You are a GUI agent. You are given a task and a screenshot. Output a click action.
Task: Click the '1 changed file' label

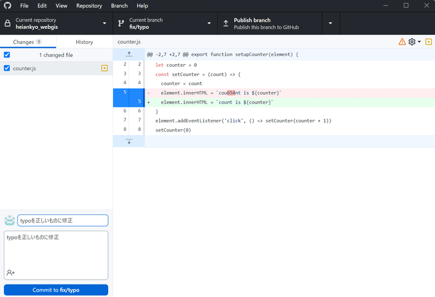tap(56, 55)
